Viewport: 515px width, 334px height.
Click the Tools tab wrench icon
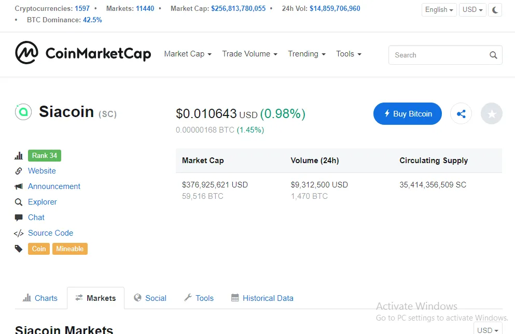pos(188,298)
